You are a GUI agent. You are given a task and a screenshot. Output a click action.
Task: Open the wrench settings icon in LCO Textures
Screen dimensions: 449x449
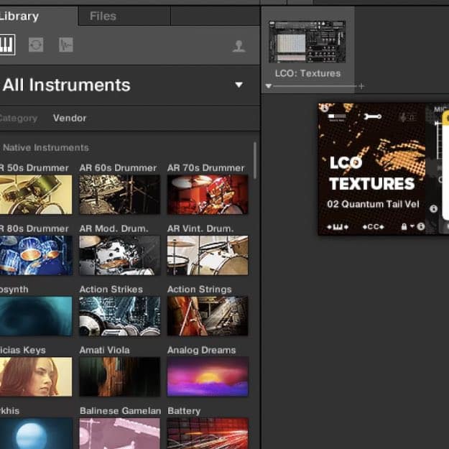click(x=372, y=116)
